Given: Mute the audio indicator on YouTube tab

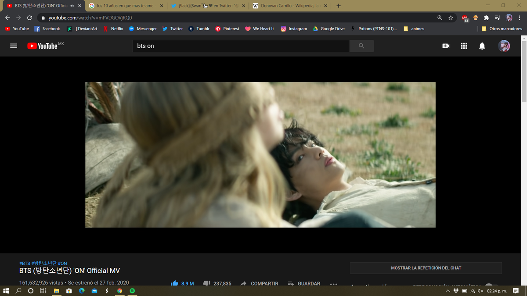Looking at the screenshot, I should coord(72,6).
